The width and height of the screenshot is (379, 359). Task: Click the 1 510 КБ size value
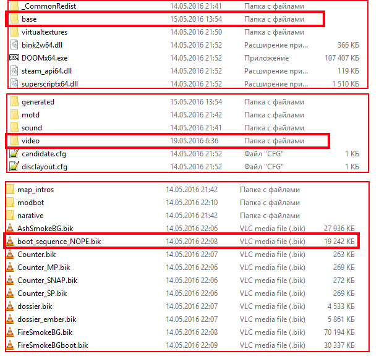(x=346, y=84)
